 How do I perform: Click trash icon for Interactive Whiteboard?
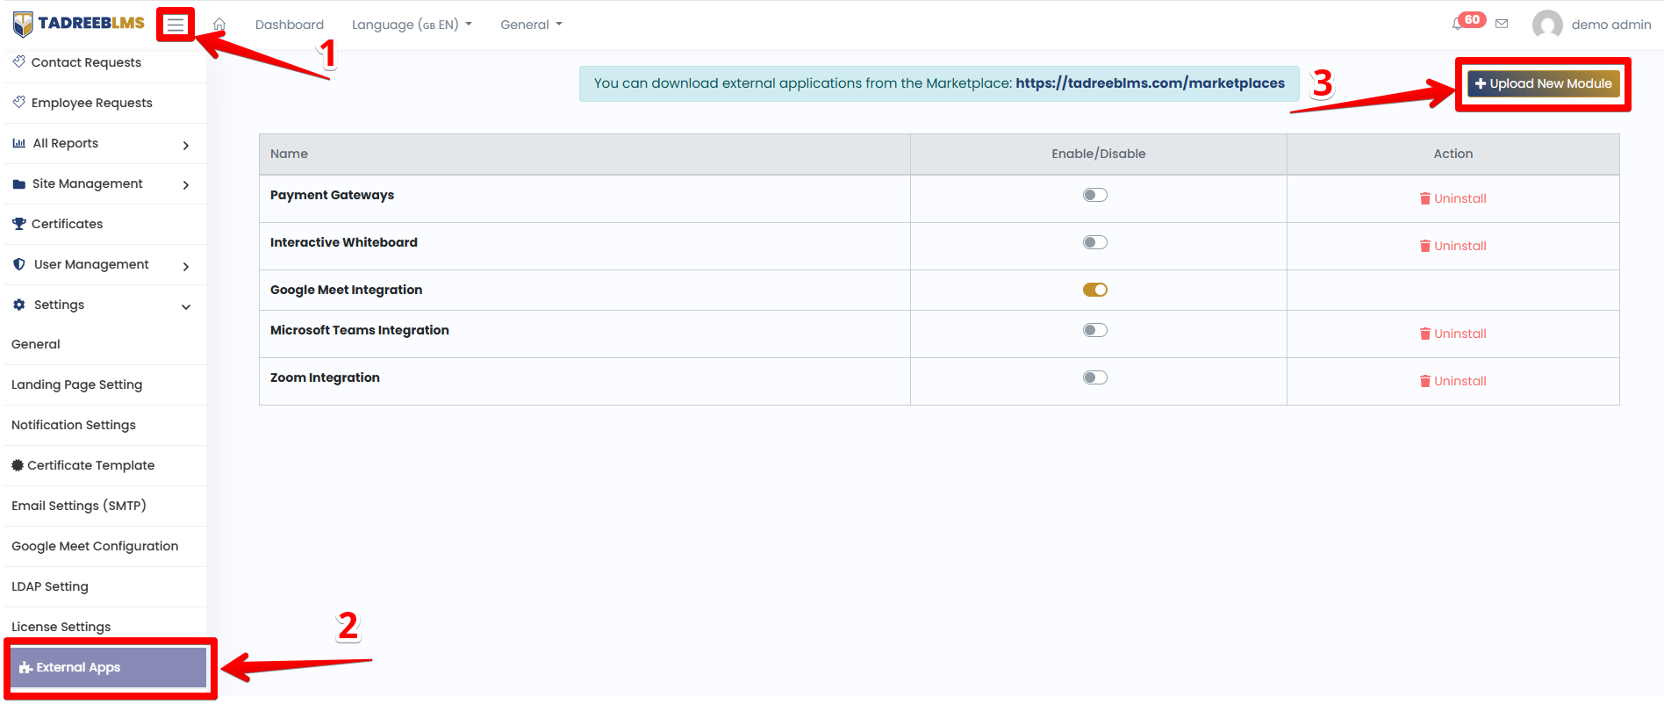1425,246
